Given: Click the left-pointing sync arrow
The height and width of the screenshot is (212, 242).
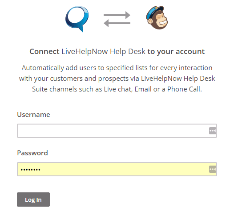Looking at the screenshot, I should [x=117, y=23].
